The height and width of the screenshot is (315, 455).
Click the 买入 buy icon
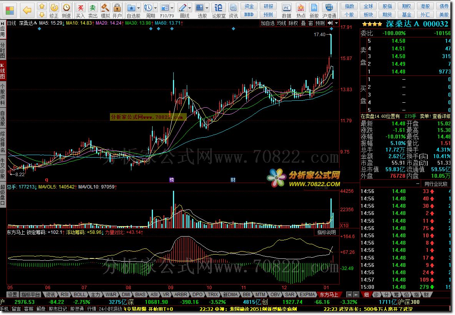click(80, 10)
